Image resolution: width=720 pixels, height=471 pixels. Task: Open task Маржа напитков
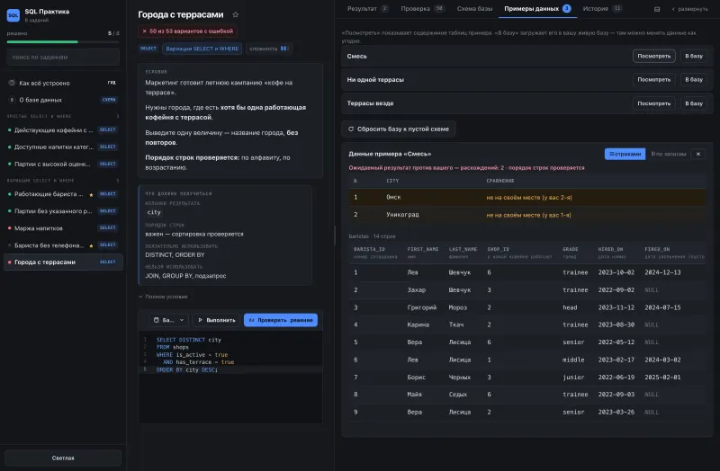(63, 228)
